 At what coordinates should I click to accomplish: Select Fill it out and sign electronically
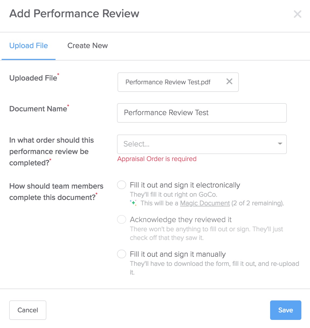pos(122,185)
